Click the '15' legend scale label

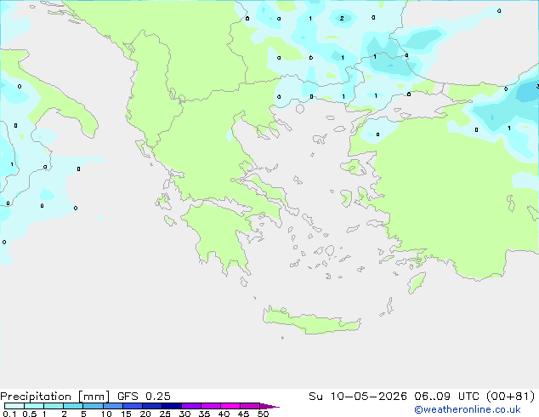[126, 414]
